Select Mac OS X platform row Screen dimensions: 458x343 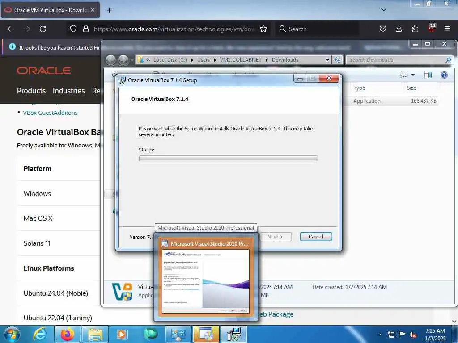[59, 218]
